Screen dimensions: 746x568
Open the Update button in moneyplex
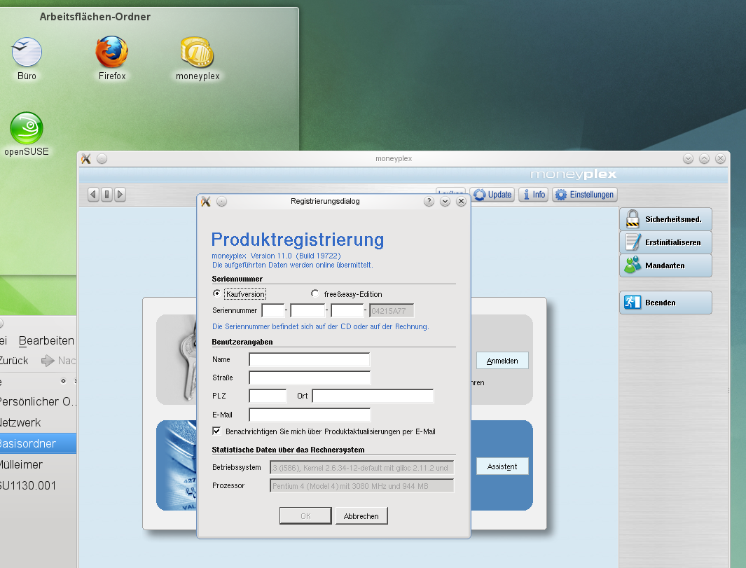492,195
